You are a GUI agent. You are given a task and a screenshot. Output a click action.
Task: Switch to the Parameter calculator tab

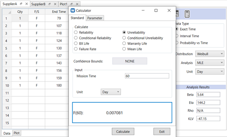pyautogui.click(x=95, y=18)
